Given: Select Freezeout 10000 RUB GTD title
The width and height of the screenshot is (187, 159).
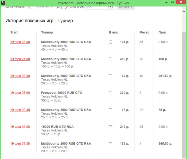Looking at the screenshot, I should coord(61,93).
